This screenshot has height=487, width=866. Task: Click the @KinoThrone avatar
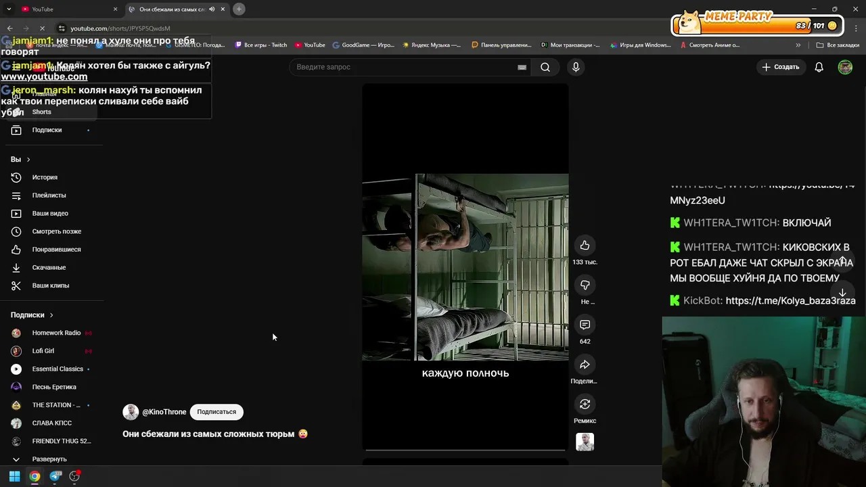point(131,412)
